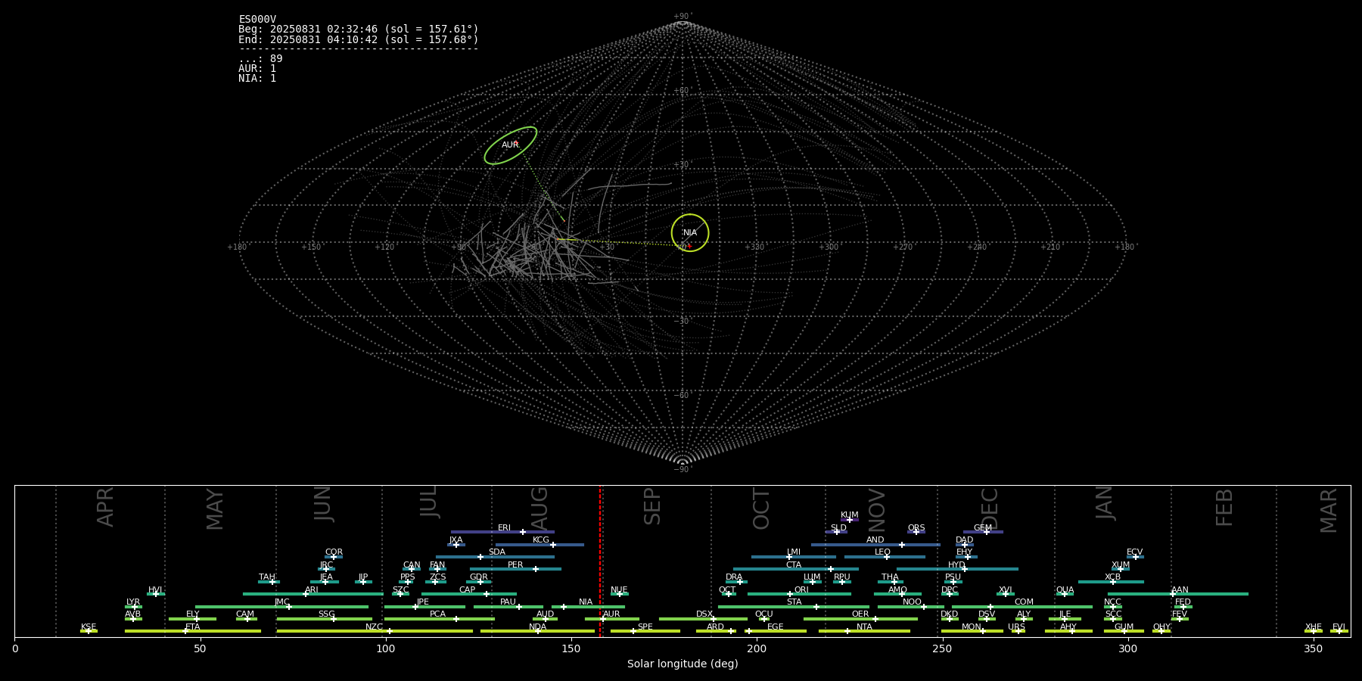Click the sporadic count line '...: 89'
Screen dimensions: 1362x681
260,59
